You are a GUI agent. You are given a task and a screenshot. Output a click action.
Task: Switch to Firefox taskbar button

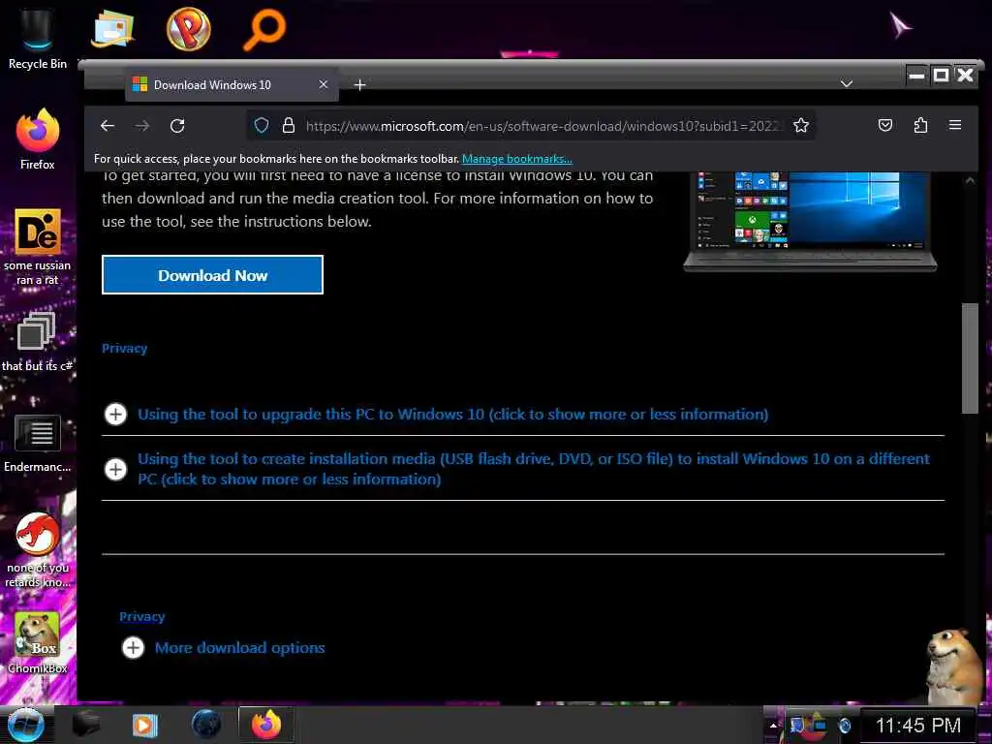click(x=266, y=725)
